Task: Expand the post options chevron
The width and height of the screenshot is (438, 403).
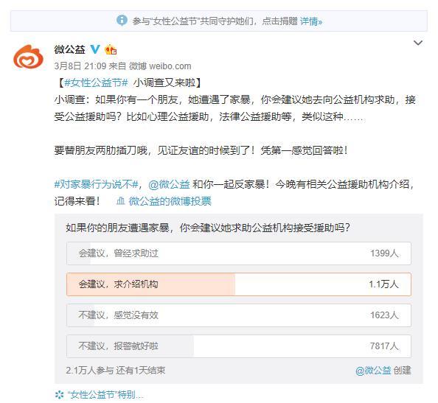Action: coord(417,43)
